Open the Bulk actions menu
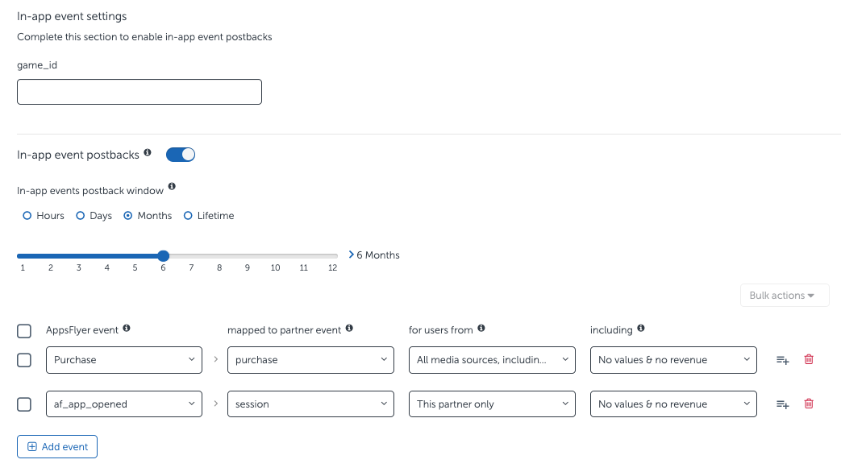Image resolution: width=841 pixels, height=472 pixels. [784, 296]
